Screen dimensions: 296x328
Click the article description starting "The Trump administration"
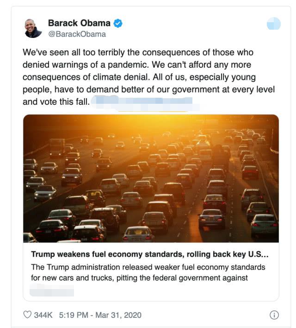147,267
